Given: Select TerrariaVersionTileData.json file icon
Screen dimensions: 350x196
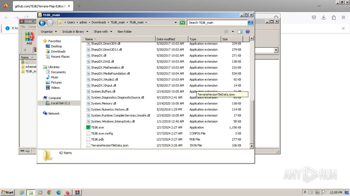Looking at the screenshot, I should (x=88, y=145).
